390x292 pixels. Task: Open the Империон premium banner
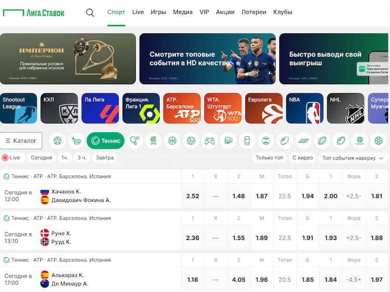tap(68, 59)
